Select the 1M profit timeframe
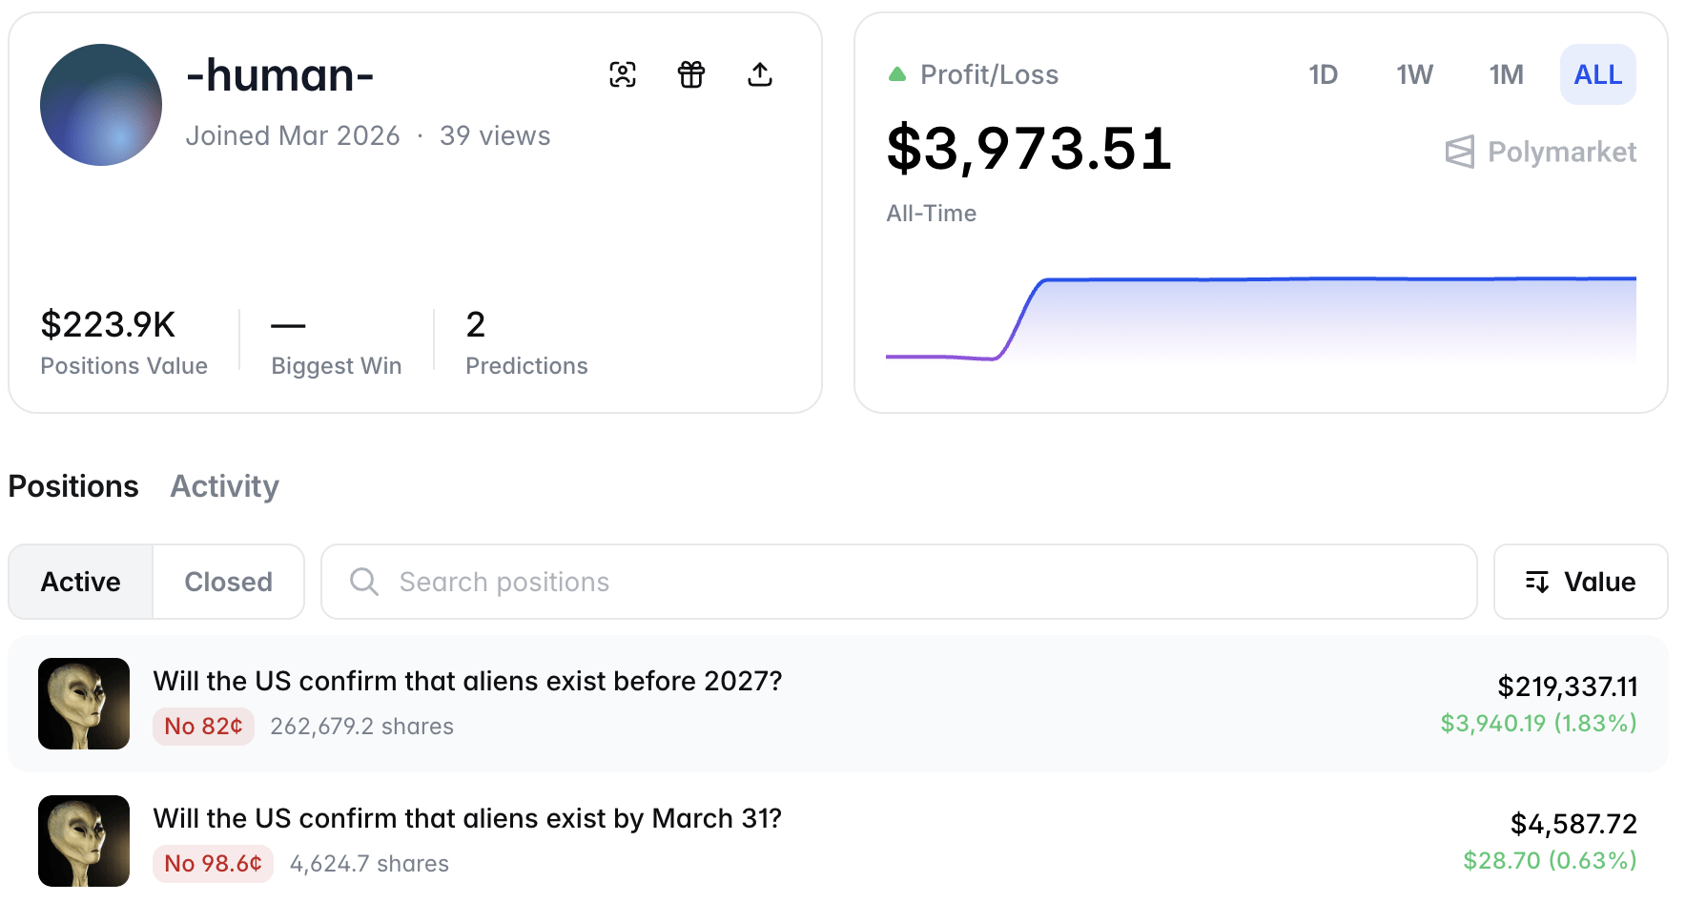This screenshot has width=1686, height=923. pyautogui.click(x=1506, y=74)
